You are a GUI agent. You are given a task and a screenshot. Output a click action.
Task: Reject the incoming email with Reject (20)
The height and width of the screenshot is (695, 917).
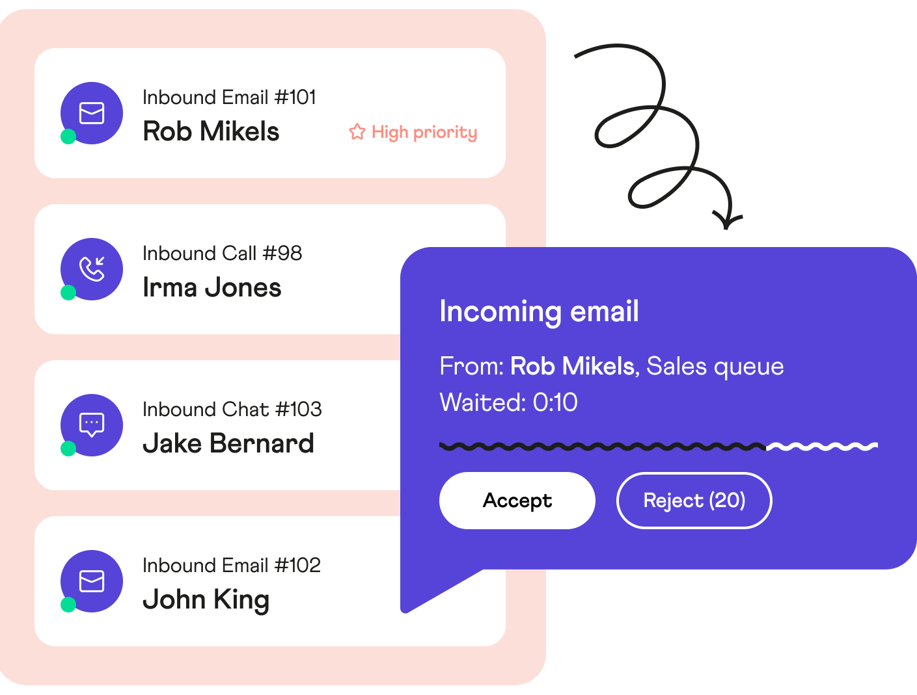pos(694,501)
